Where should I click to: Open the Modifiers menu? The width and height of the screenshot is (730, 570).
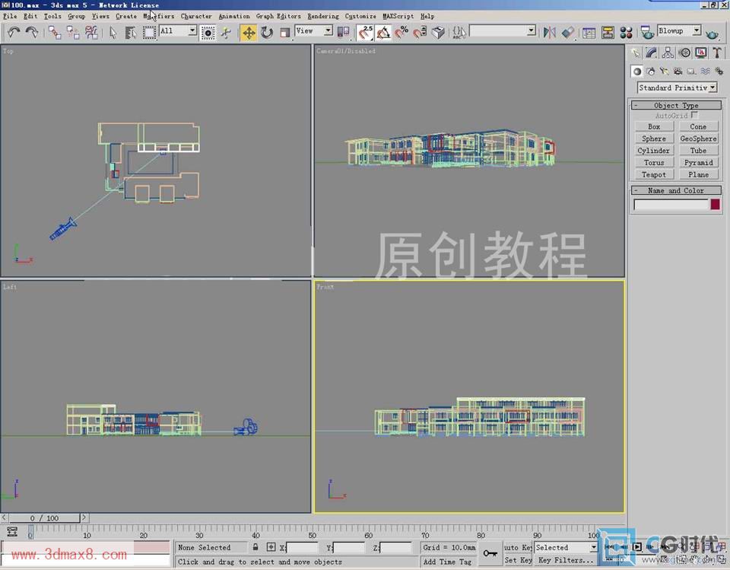(158, 16)
